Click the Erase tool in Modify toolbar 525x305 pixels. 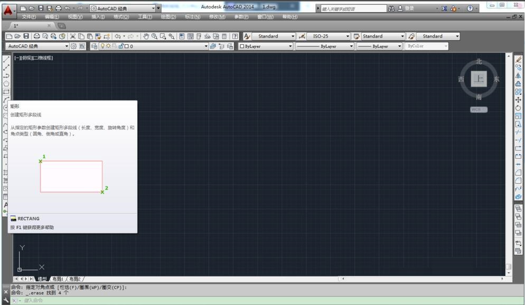click(518, 60)
